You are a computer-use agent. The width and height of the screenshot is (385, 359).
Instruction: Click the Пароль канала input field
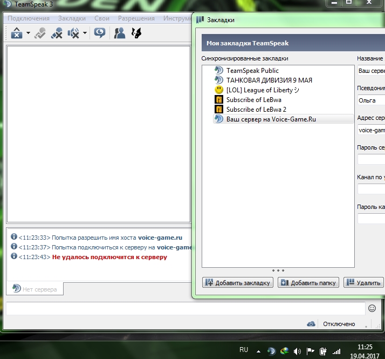pyautogui.click(x=371, y=219)
